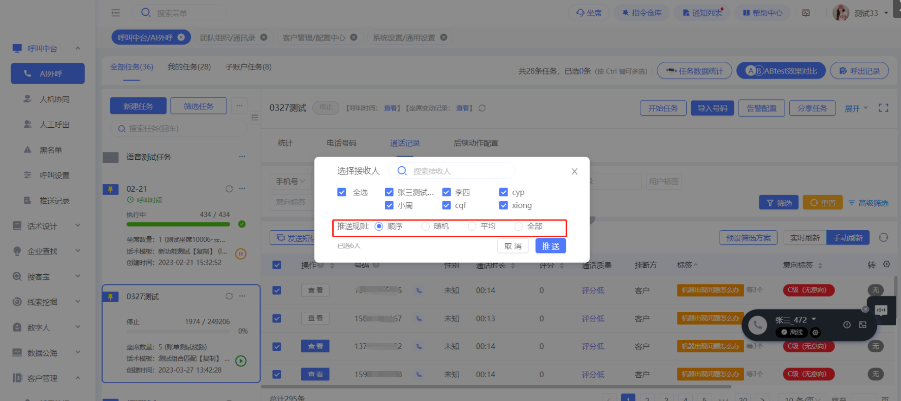Click the phone icon in first call record row
Viewport: 901px width, 401px height.
point(419,290)
